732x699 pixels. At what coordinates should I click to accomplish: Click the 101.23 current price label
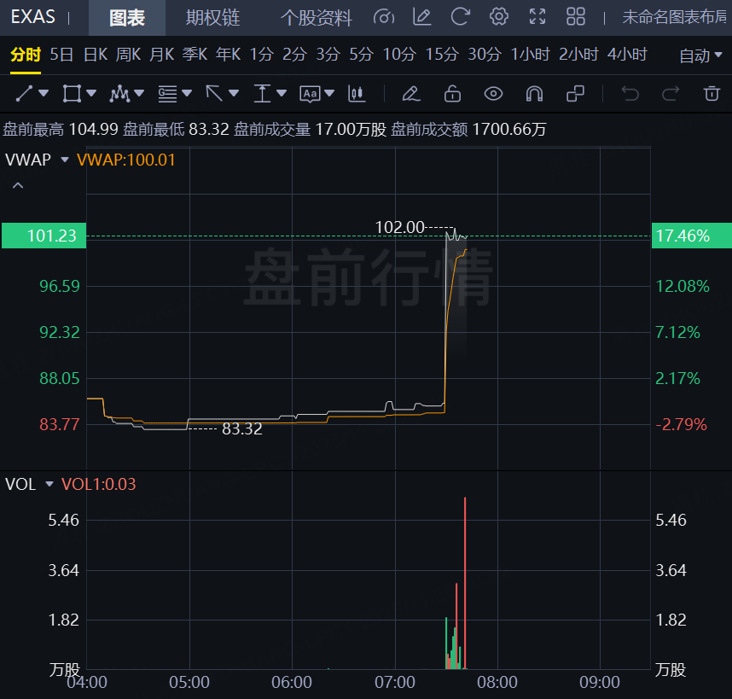(44, 236)
